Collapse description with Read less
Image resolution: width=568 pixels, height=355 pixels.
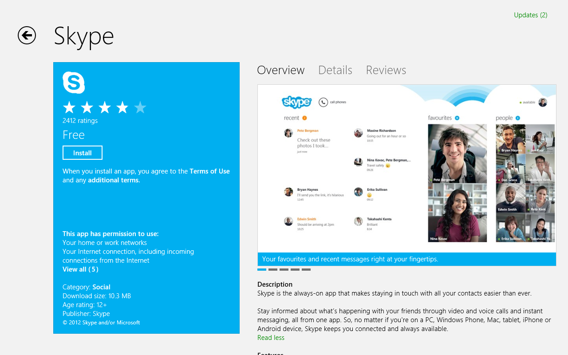click(271, 338)
